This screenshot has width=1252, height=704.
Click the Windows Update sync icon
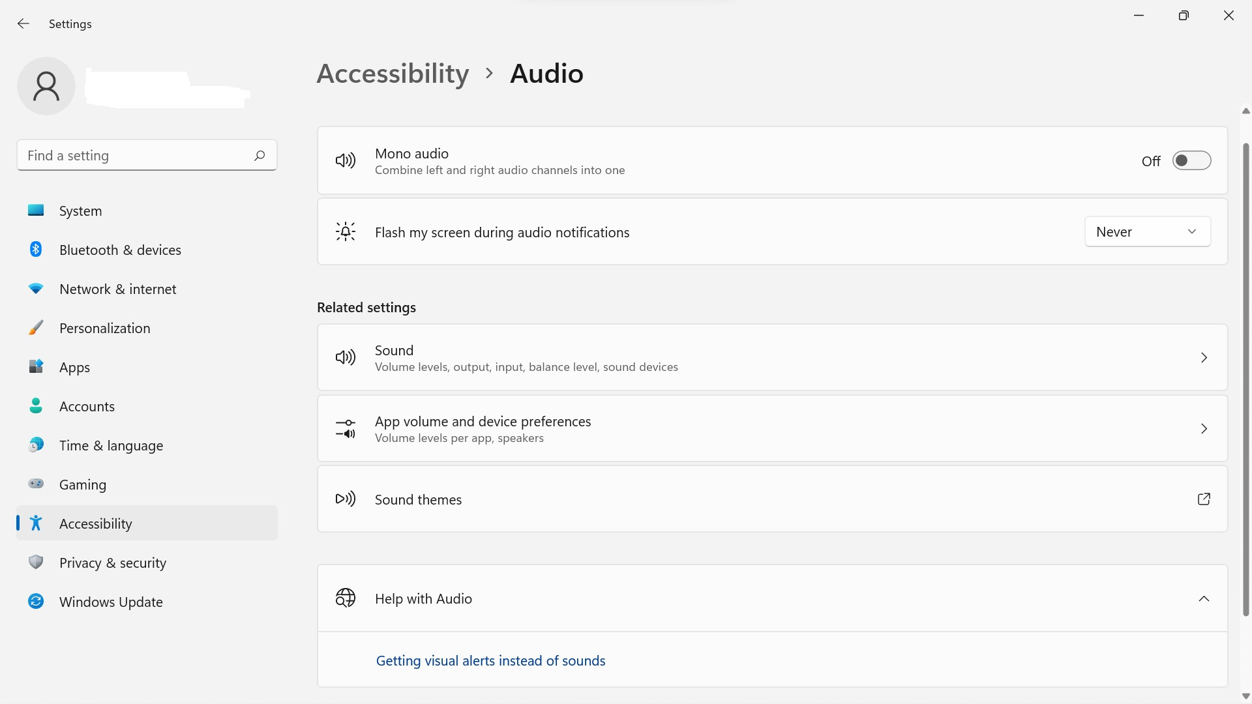36,601
